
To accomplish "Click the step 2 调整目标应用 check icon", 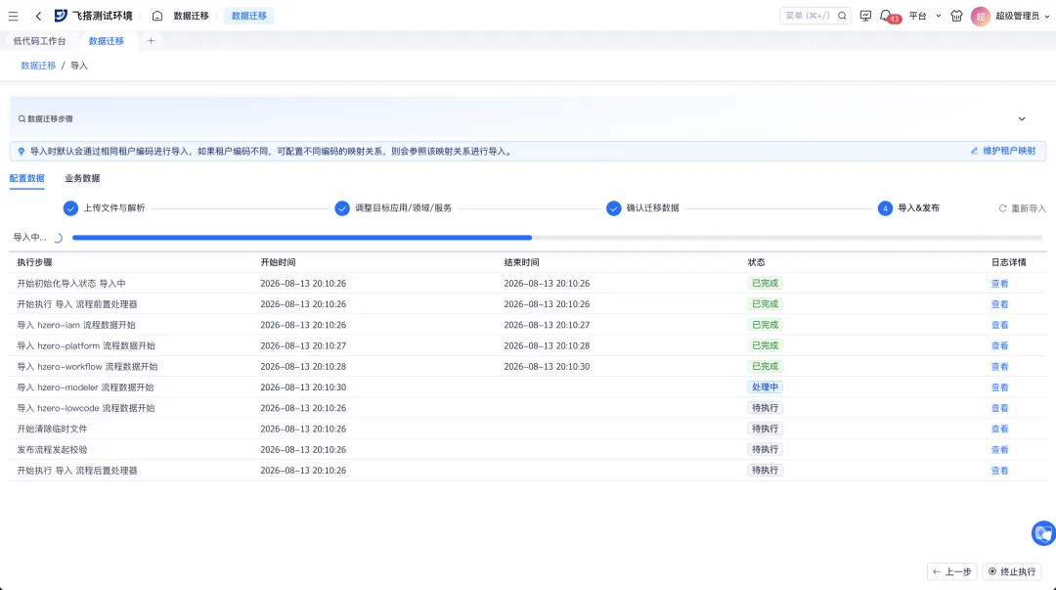I will [x=342, y=208].
